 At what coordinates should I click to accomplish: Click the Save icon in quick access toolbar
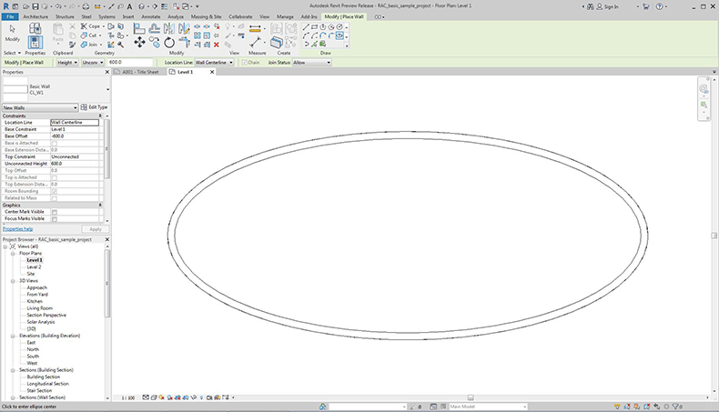coord(35,6)
